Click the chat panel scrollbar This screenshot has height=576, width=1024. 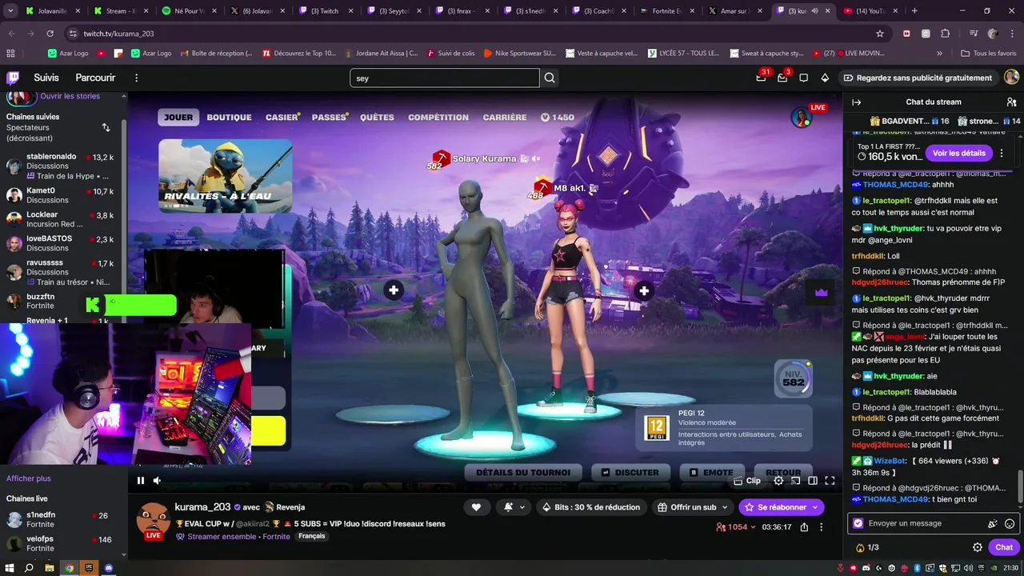(1020, 486)
